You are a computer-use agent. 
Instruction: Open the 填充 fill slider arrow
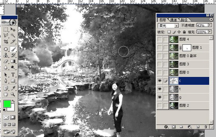[210, 32]
